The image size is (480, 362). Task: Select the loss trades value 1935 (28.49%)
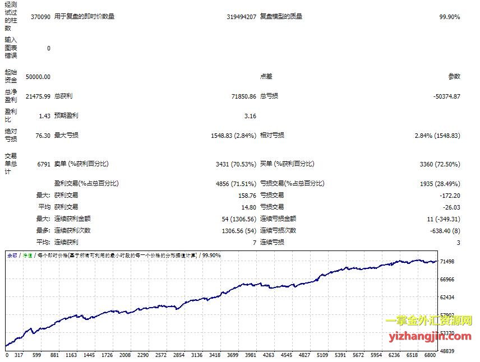coord(440,184)
